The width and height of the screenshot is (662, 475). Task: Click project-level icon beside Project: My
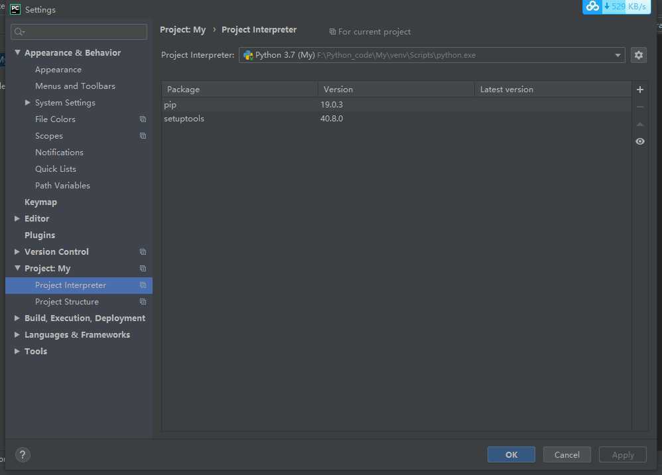tap(143, 269)
